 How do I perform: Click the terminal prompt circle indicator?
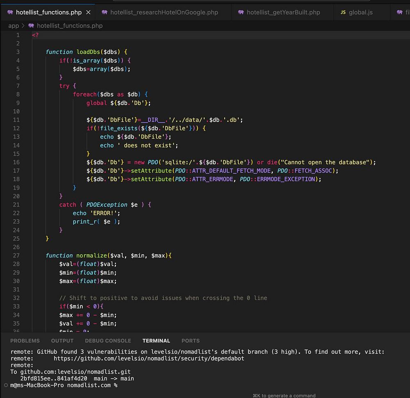pos(5,385)
